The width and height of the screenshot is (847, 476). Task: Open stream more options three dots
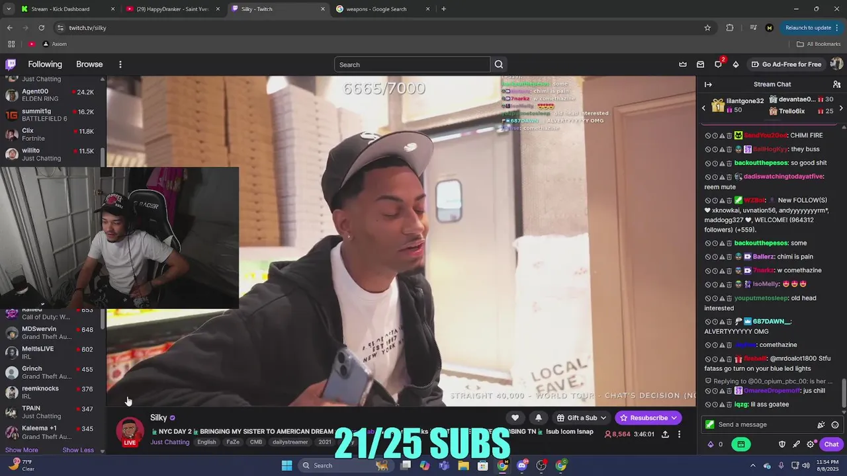pyautogui.click(x=679, y=434)
